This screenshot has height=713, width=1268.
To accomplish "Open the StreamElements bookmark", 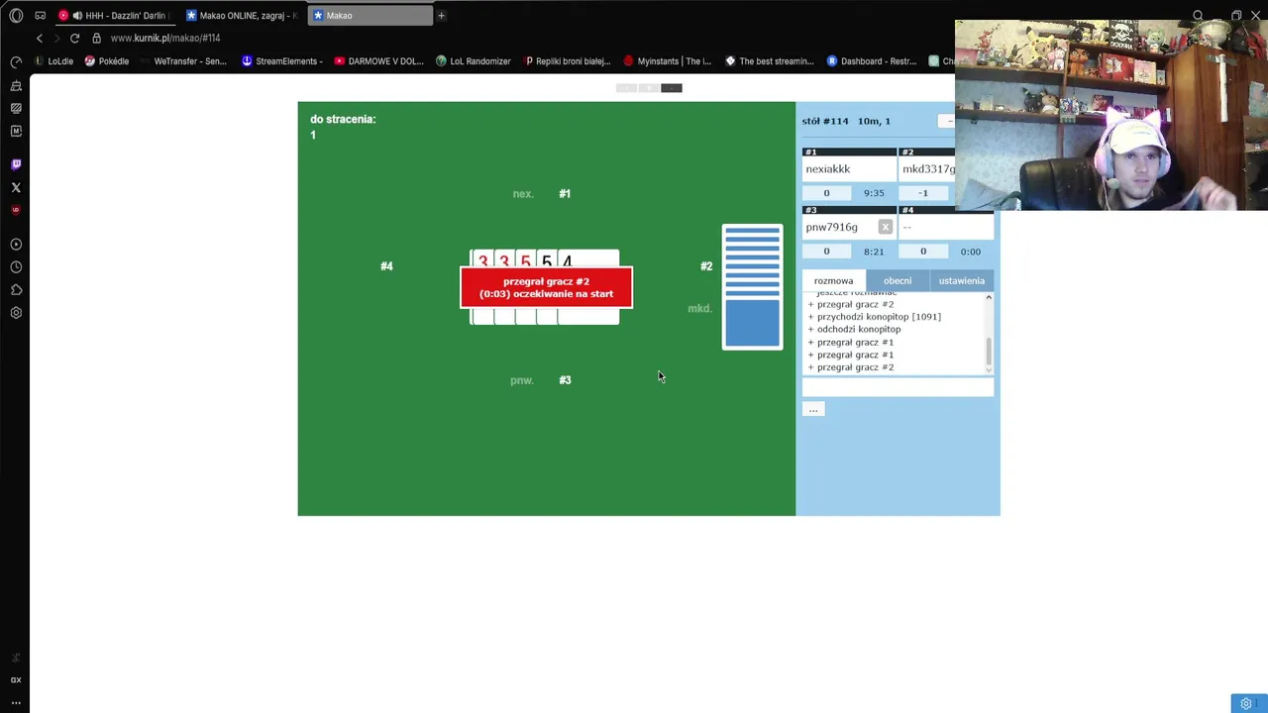I will [282, 61].
